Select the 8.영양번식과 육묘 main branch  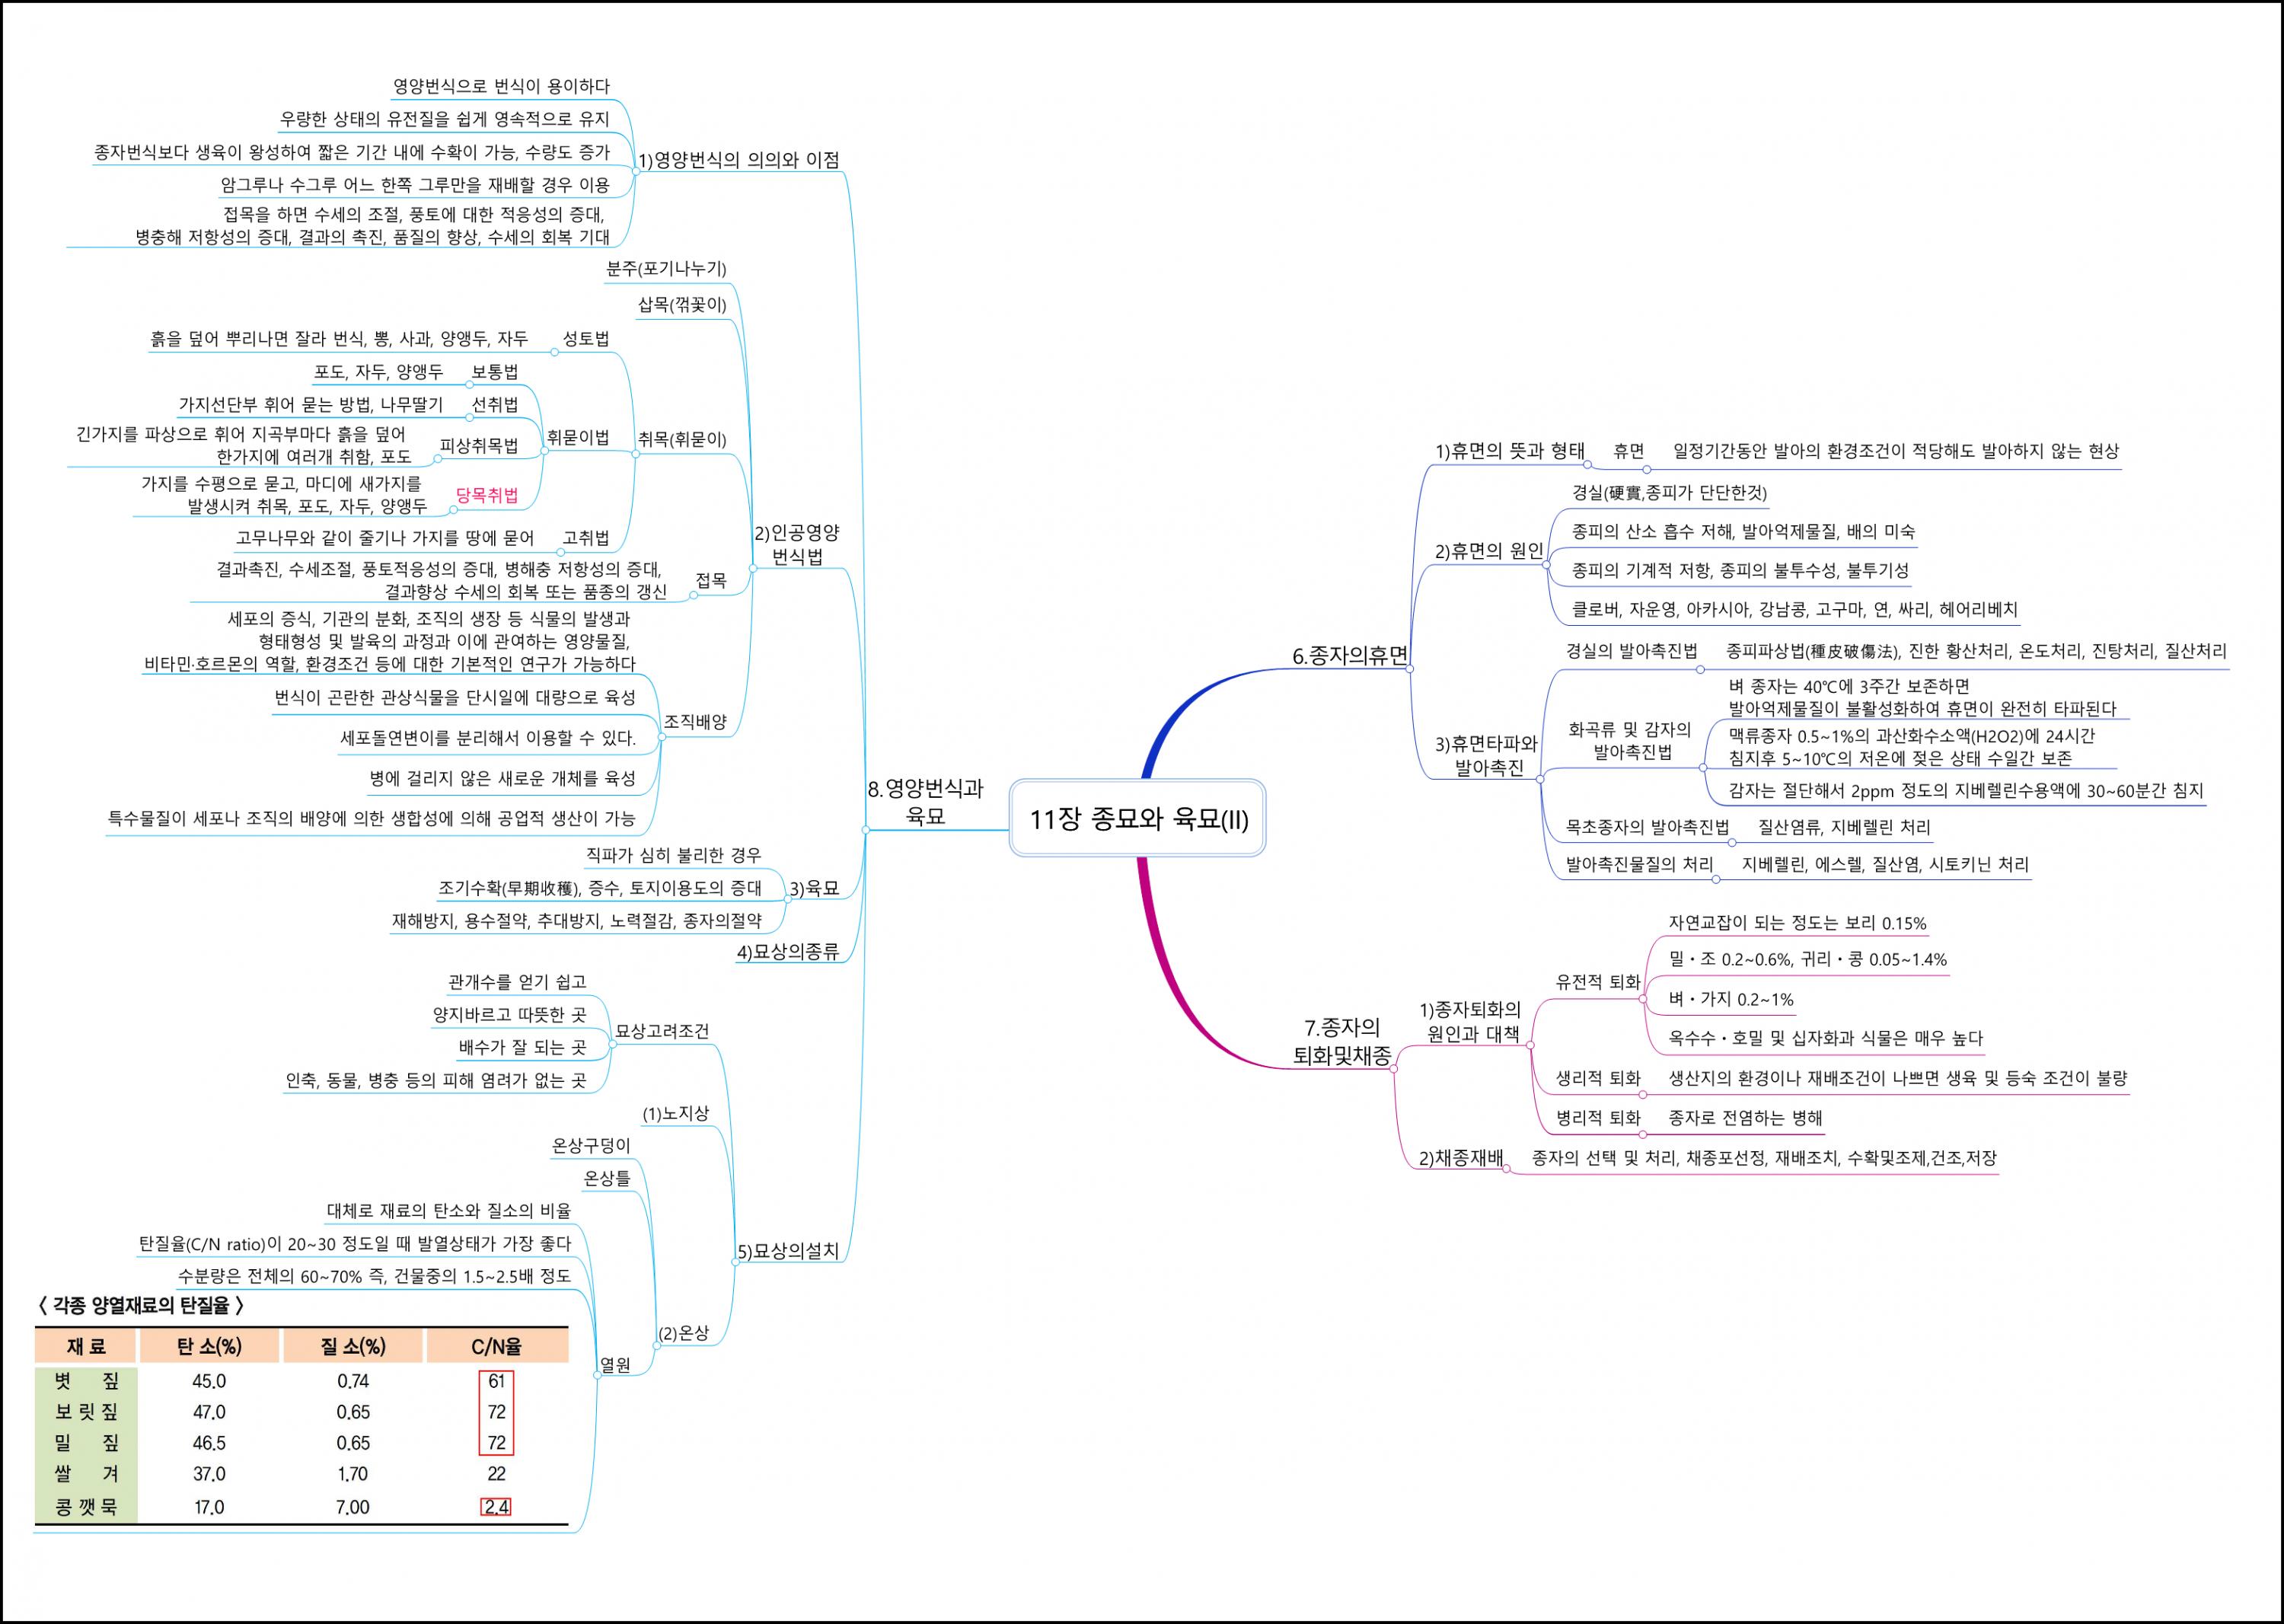(x=925, y=803)
